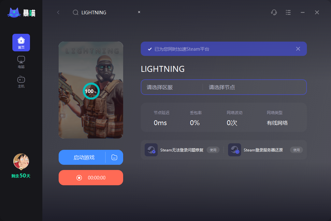331x221 pixels.
Task: Click the Steam无法登录问题修复 label text
Action: click(x=182, y=150)
